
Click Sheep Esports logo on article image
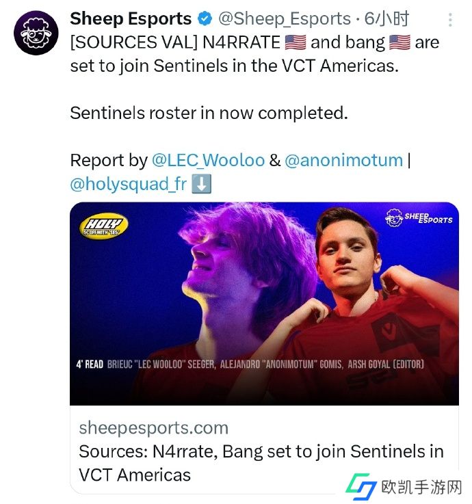[419, 218]
